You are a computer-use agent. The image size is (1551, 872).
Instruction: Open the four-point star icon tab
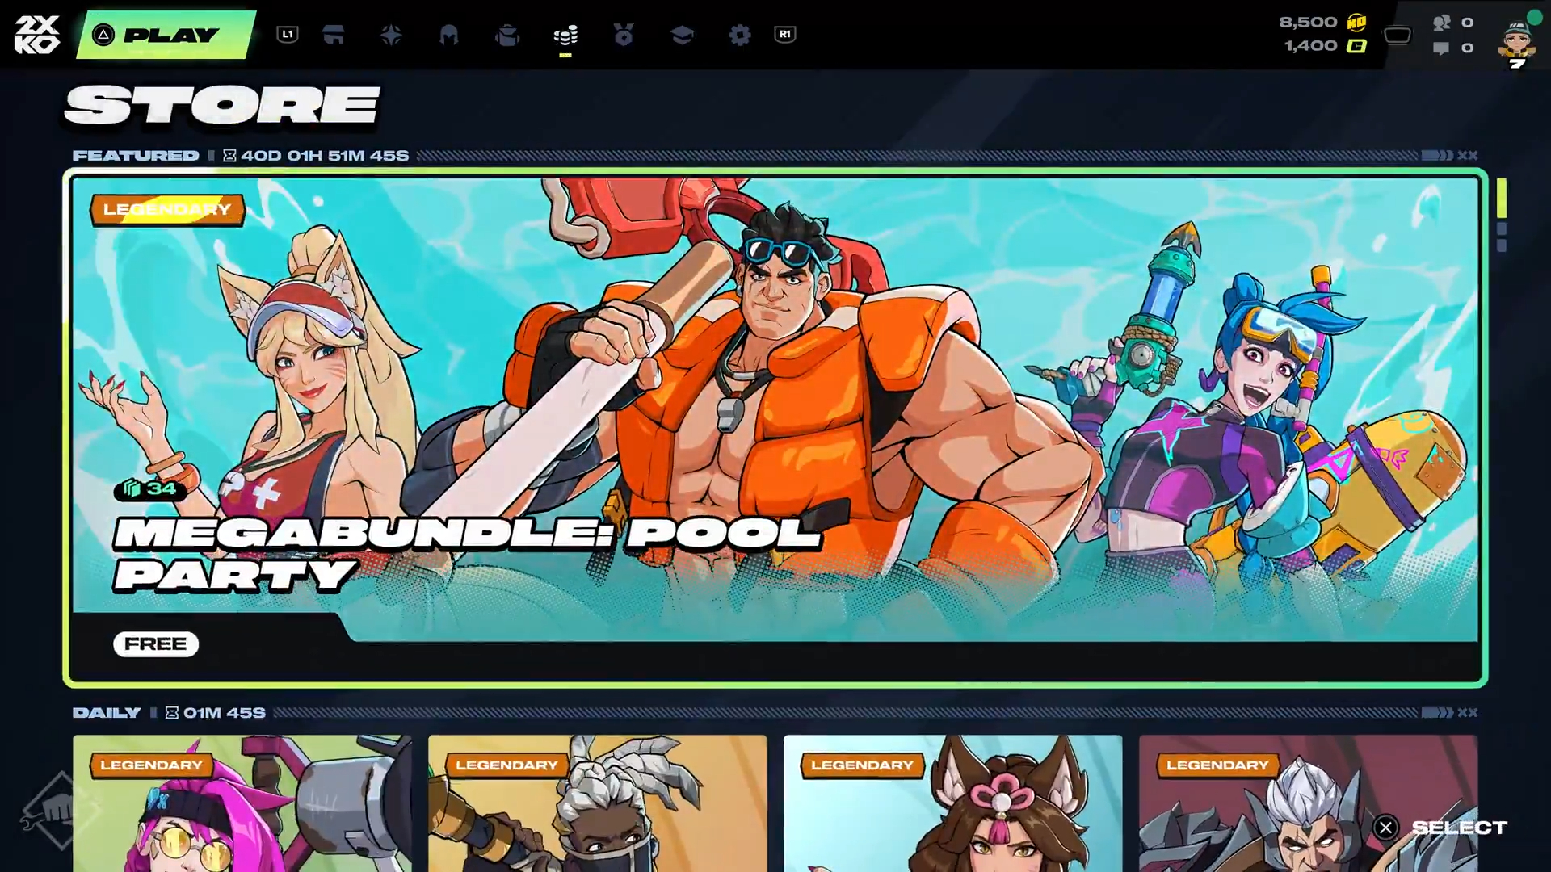click(x=391, y=35)
